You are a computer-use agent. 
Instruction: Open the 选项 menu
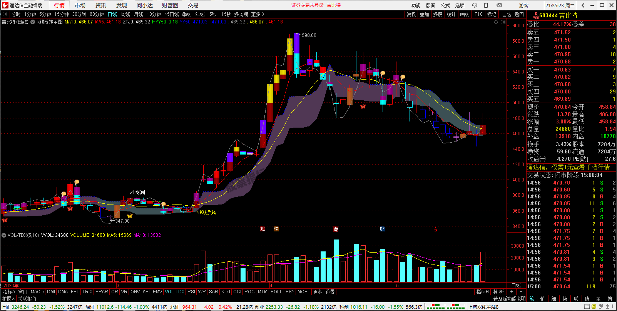(460, 5)
